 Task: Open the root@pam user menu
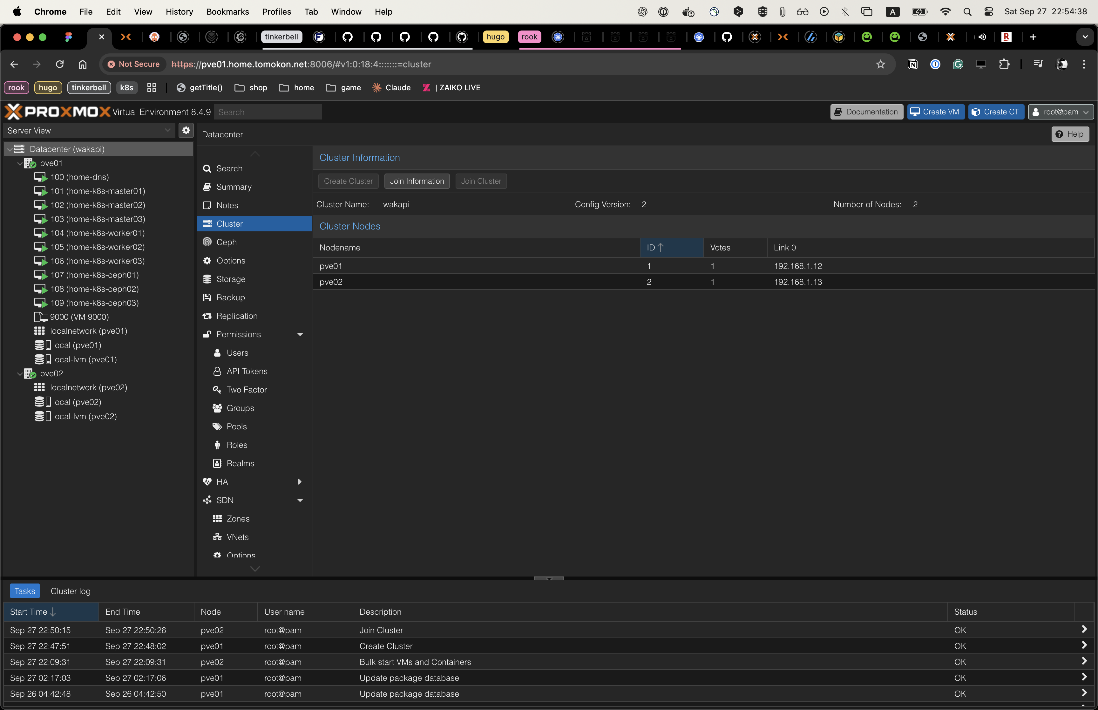[1061, 112]
